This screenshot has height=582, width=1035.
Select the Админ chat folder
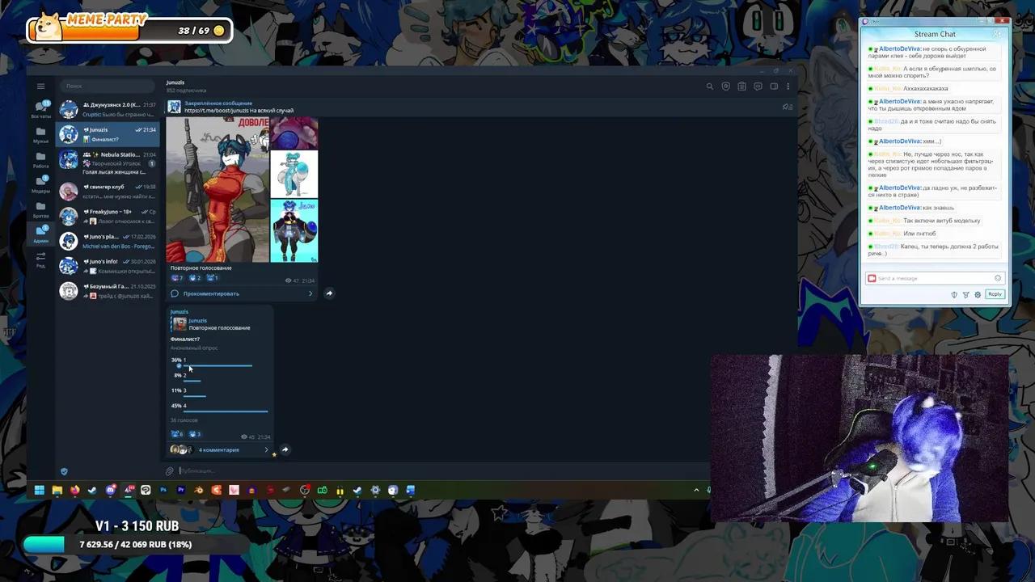[x=40, y=234]
